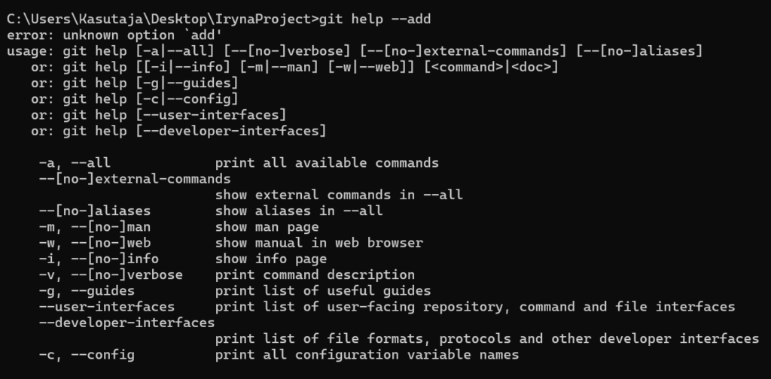
Task: Click the '-m, --[no-]man' option
Action: pyautogui.click(x=94, y=227)
